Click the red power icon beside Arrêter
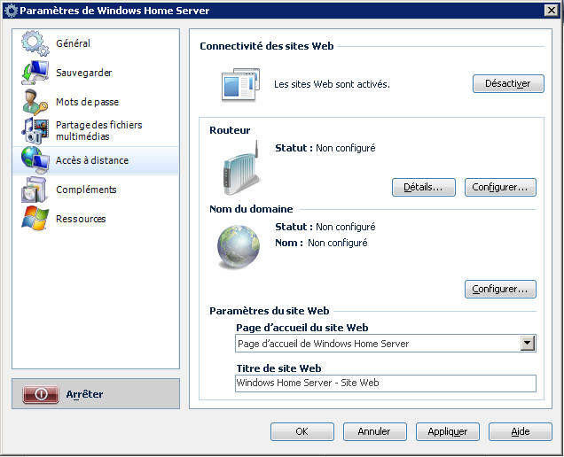 tap(41, 394)
